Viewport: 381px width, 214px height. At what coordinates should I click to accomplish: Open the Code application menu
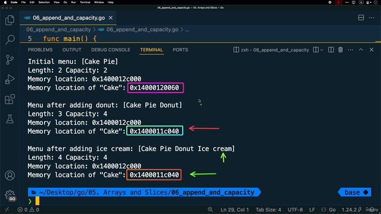click(14, 2)
